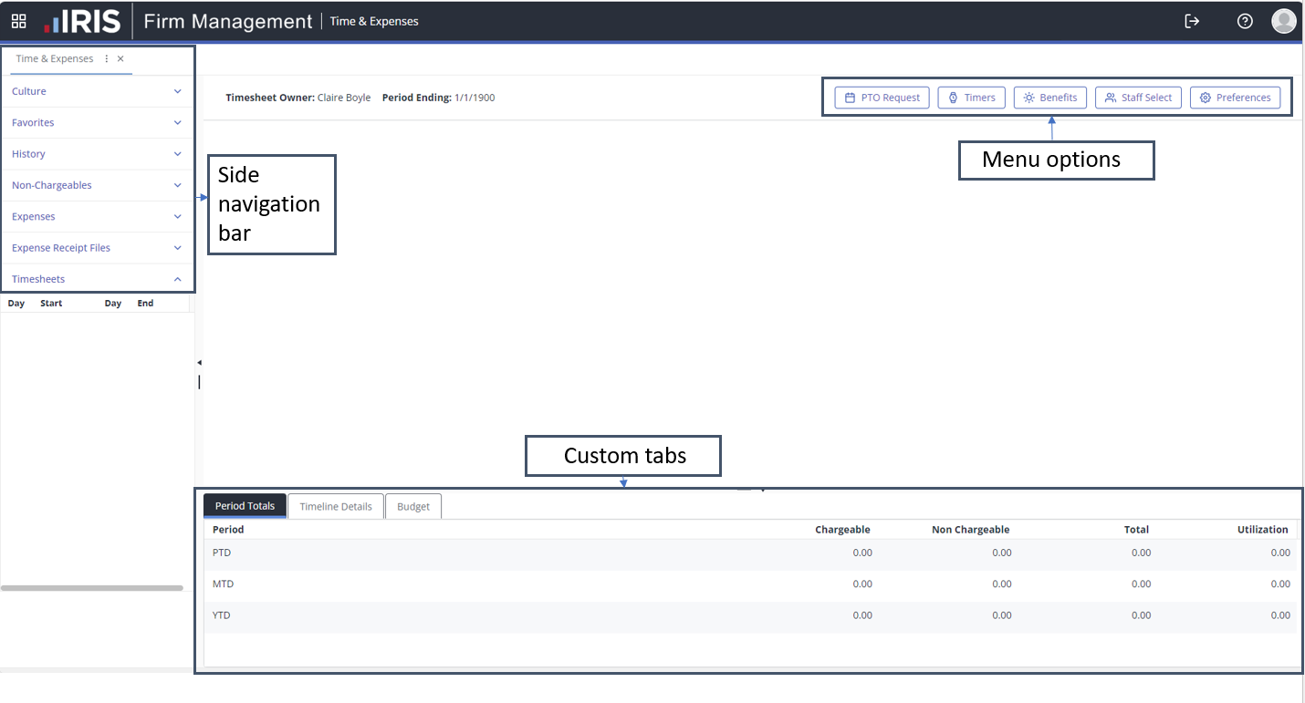Open the app launcher grid icon
Screen dimensions: 1305x703
click(18, 21)
